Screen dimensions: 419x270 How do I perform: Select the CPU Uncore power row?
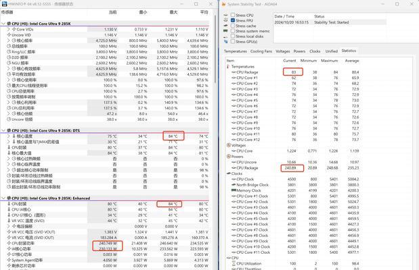point(293,162)
